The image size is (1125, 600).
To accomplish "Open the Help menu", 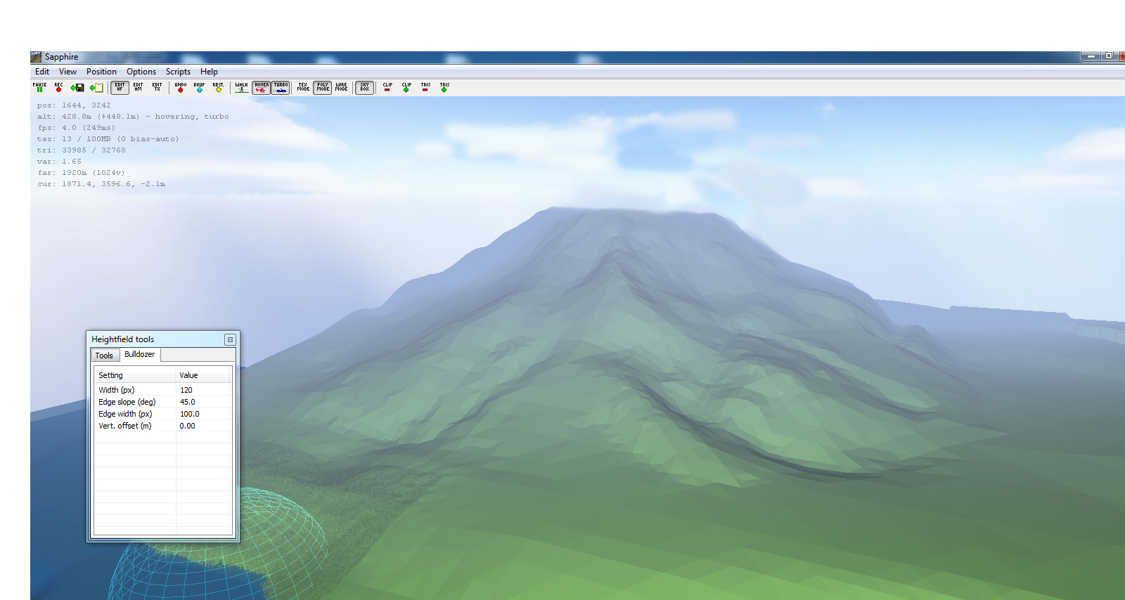I will pos(209,72).
